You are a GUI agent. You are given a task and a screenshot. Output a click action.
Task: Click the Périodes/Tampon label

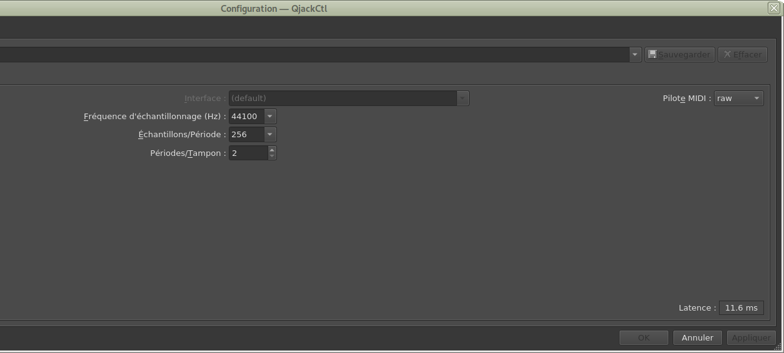coord(188,153)
